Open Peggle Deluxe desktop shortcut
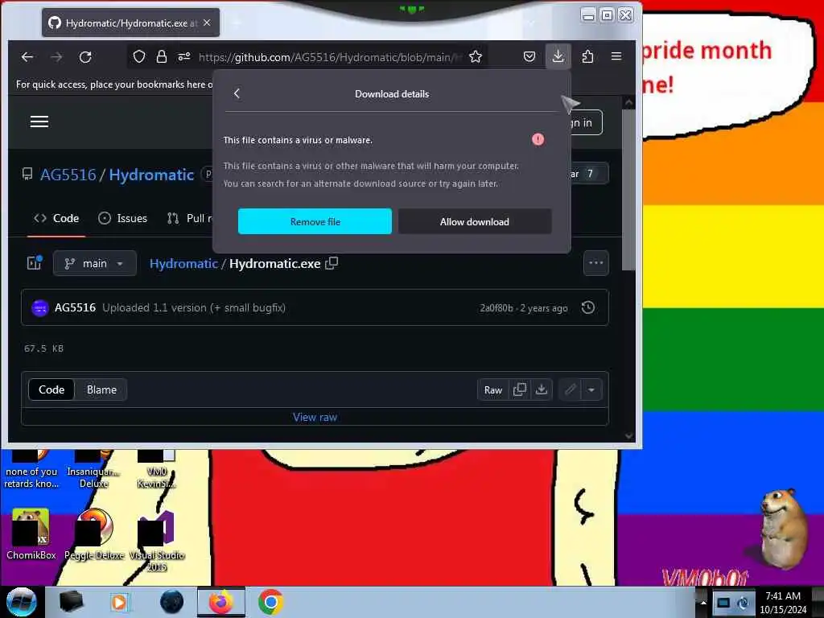 coord(95,534)
